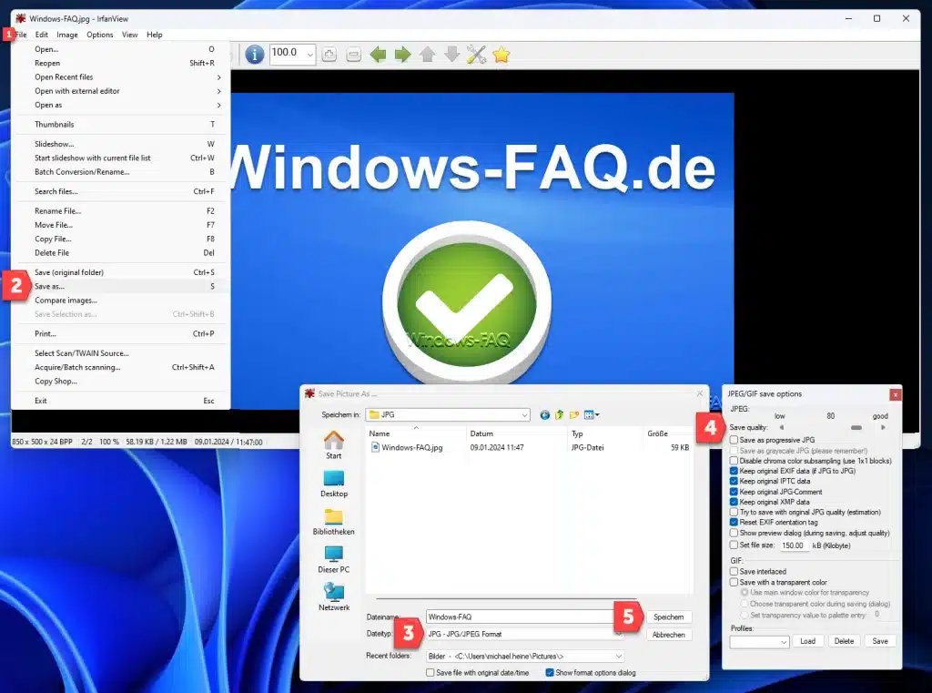Click the Load profile button
Screen dimensions: 932x693
(808, 641)
